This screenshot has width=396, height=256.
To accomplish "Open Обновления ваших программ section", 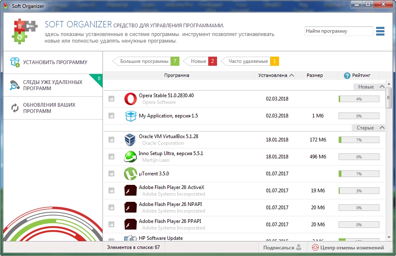I will [x=53, y=108].
